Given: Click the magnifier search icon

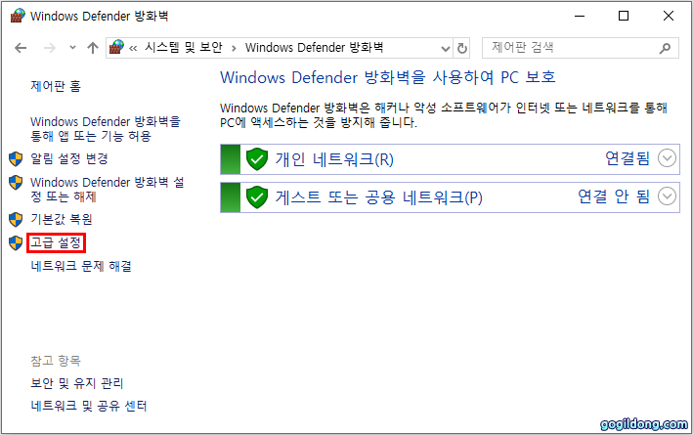Looking at the screenshot, I should tap(665, 48).
